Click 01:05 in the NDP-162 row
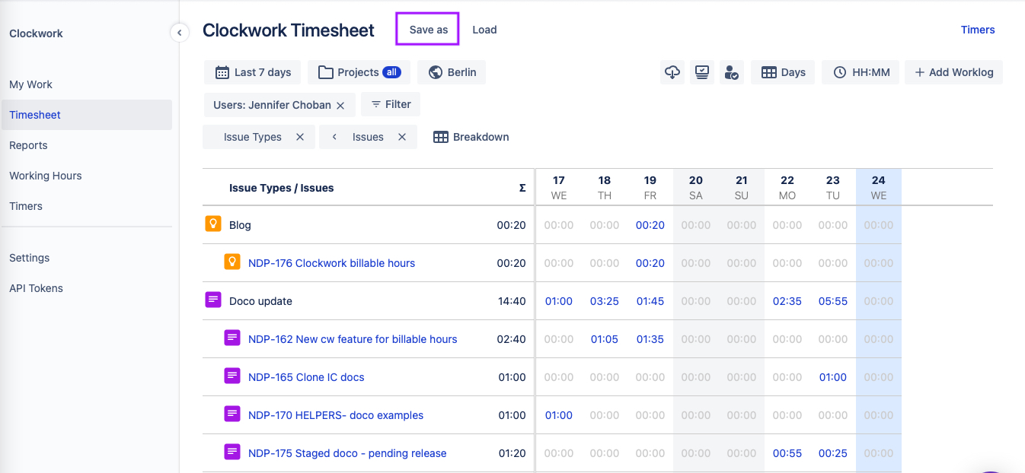This screenshot has height=473, width=1025. 605,339
